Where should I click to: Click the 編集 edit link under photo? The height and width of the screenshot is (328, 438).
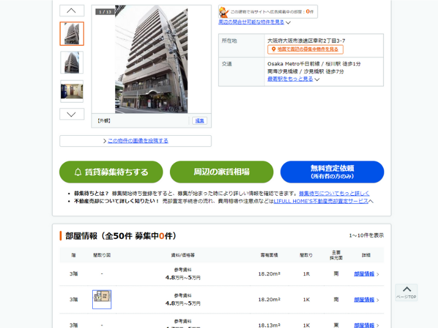click(200, 121)
